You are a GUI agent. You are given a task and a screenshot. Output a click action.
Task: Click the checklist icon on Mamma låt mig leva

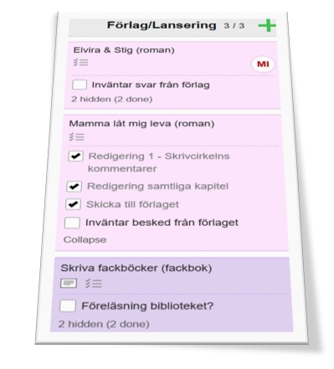pyautogui.click(x=77, y=136)
